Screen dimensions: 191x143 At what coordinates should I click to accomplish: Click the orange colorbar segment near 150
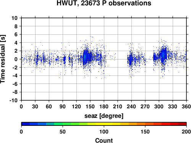pyautogui.click(x=145, y=124)
